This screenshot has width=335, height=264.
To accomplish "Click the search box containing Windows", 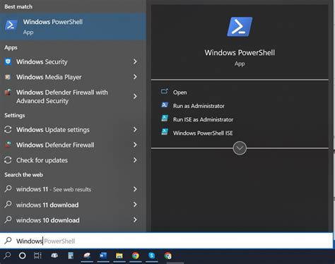I will pyautogui.click(x=166, y=241).
